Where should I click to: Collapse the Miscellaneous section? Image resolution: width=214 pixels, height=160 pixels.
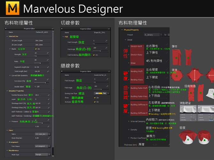(x=7, y=150)
